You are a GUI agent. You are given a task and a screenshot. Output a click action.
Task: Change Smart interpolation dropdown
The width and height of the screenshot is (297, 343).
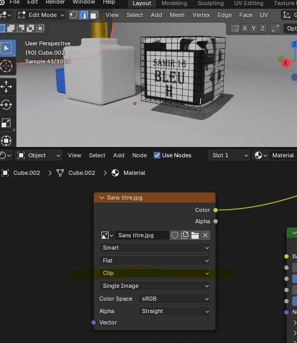[x=154, y=248]
